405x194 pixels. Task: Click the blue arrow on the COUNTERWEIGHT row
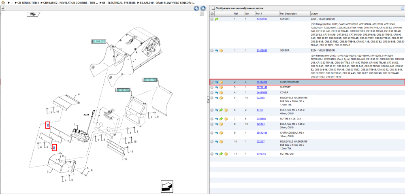[x=216, y=82]
